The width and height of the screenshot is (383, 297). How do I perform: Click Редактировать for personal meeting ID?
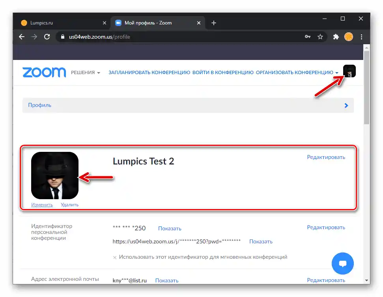[326, 228]
